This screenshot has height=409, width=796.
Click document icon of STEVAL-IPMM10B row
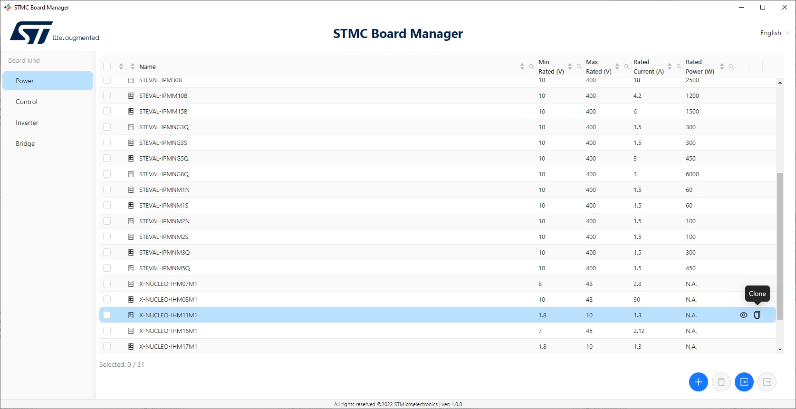click(x=131, y=95)
